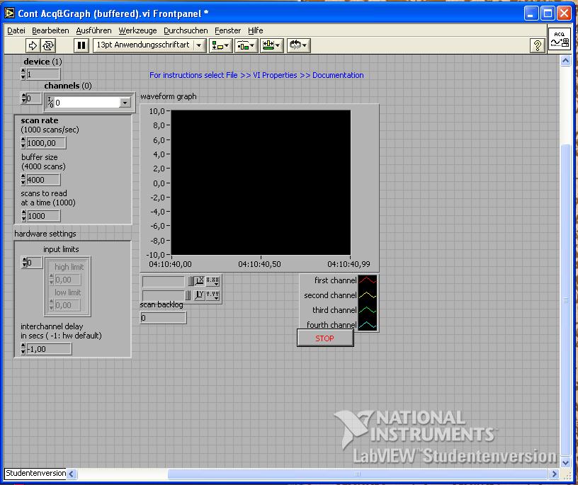Open the Distribute Objects toolbar menu
Image resolution: width=578 pixels, height=485 pixels.
[246, 46]
